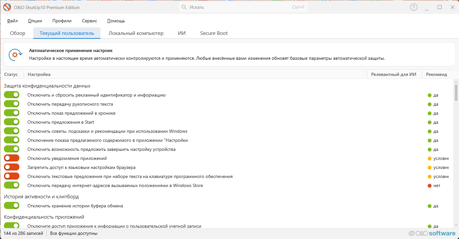459x239 pixels.
Task: Click the O&O software logo
Action: click(432, 233)
